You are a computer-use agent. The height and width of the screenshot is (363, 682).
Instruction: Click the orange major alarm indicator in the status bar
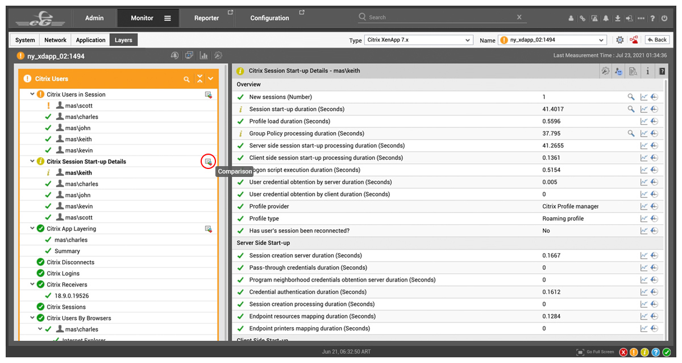click(634, 352)
